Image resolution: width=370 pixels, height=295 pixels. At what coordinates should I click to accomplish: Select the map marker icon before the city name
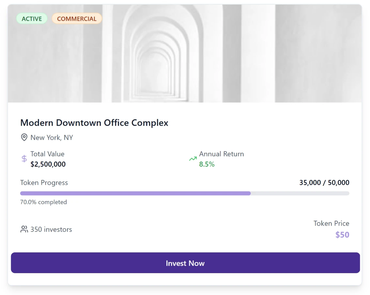pyautogui.click(x=24, y=137)
